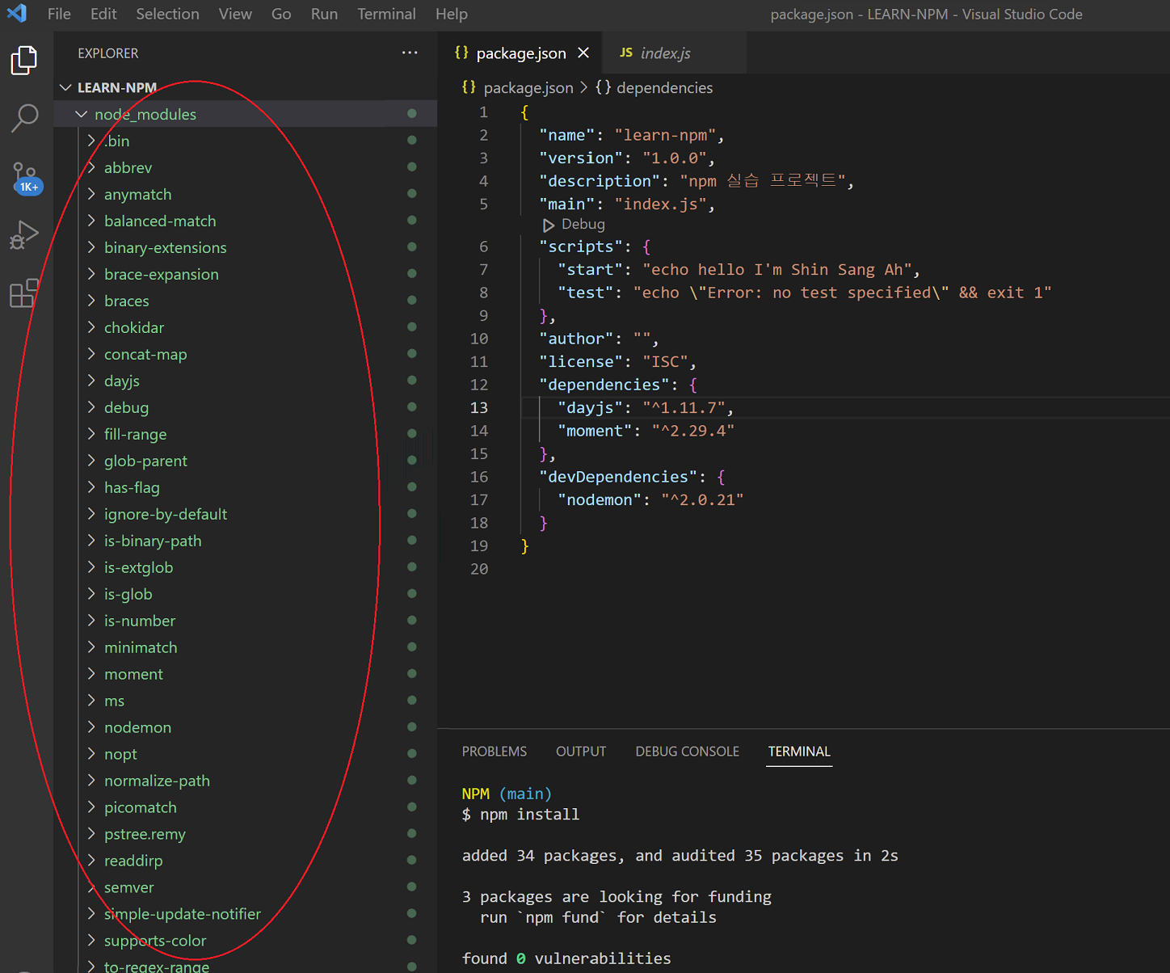
Task: Switch to the index.js editor tab
Action: point(673,53)
